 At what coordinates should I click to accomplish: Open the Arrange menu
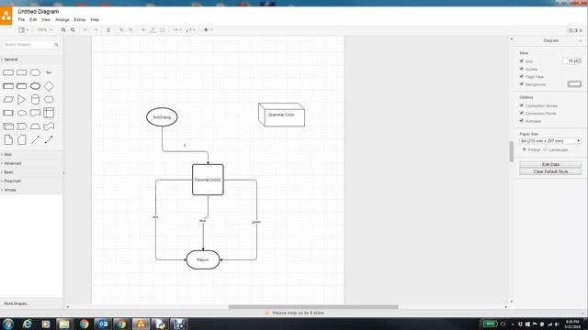click(62, 19)
